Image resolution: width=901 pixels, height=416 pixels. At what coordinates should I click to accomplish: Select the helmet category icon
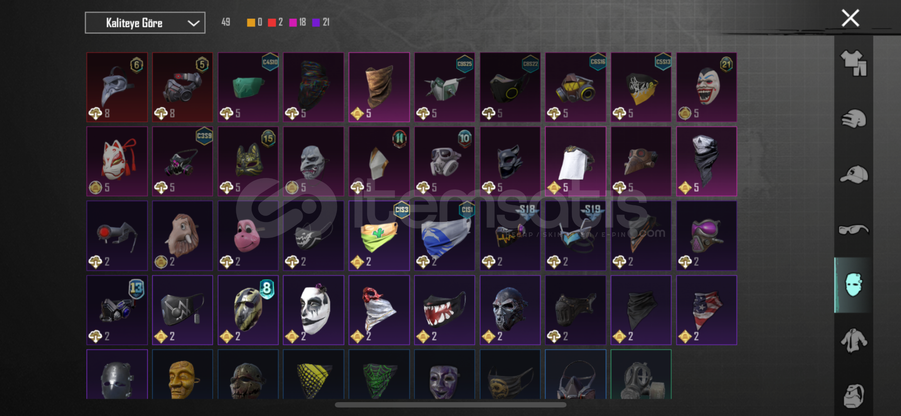point(854,119)
